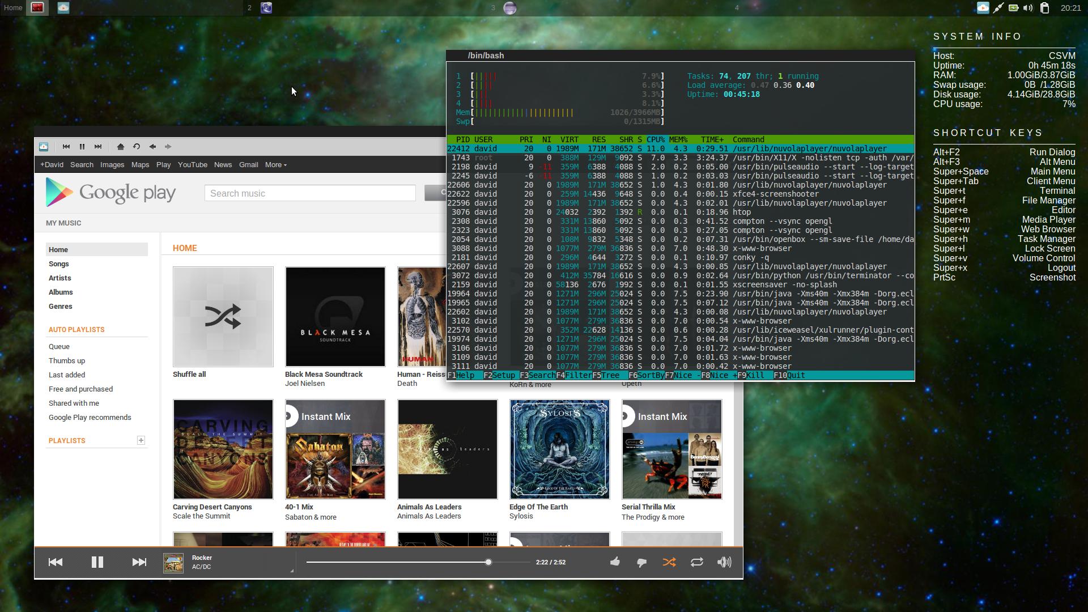Image resolution: width=1088 pixels, height=612 pixels.
Task: Open Carving Desert Canyons album cover
Action: tap(223, 449)
